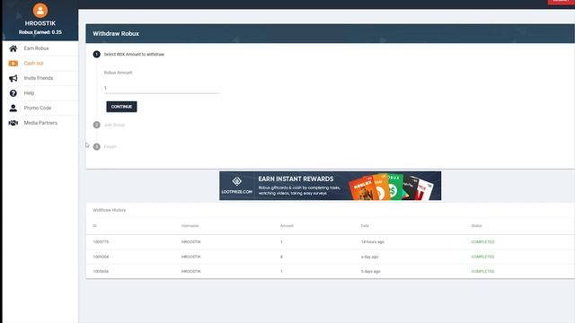Click step 1 circle Select Amount
The image size is (575, 323).
[x=96, y=54]
